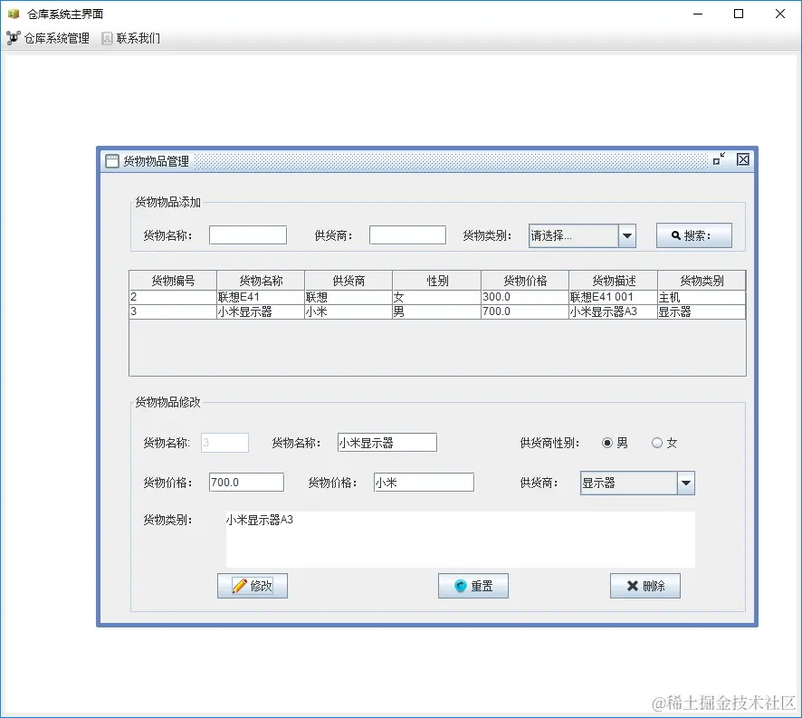802x718 pixels.
Task: Click the 小米 supplier cell in table
Action: (x=348, y=311)
